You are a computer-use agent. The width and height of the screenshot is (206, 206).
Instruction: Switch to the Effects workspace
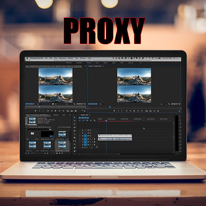click(105, 63)
